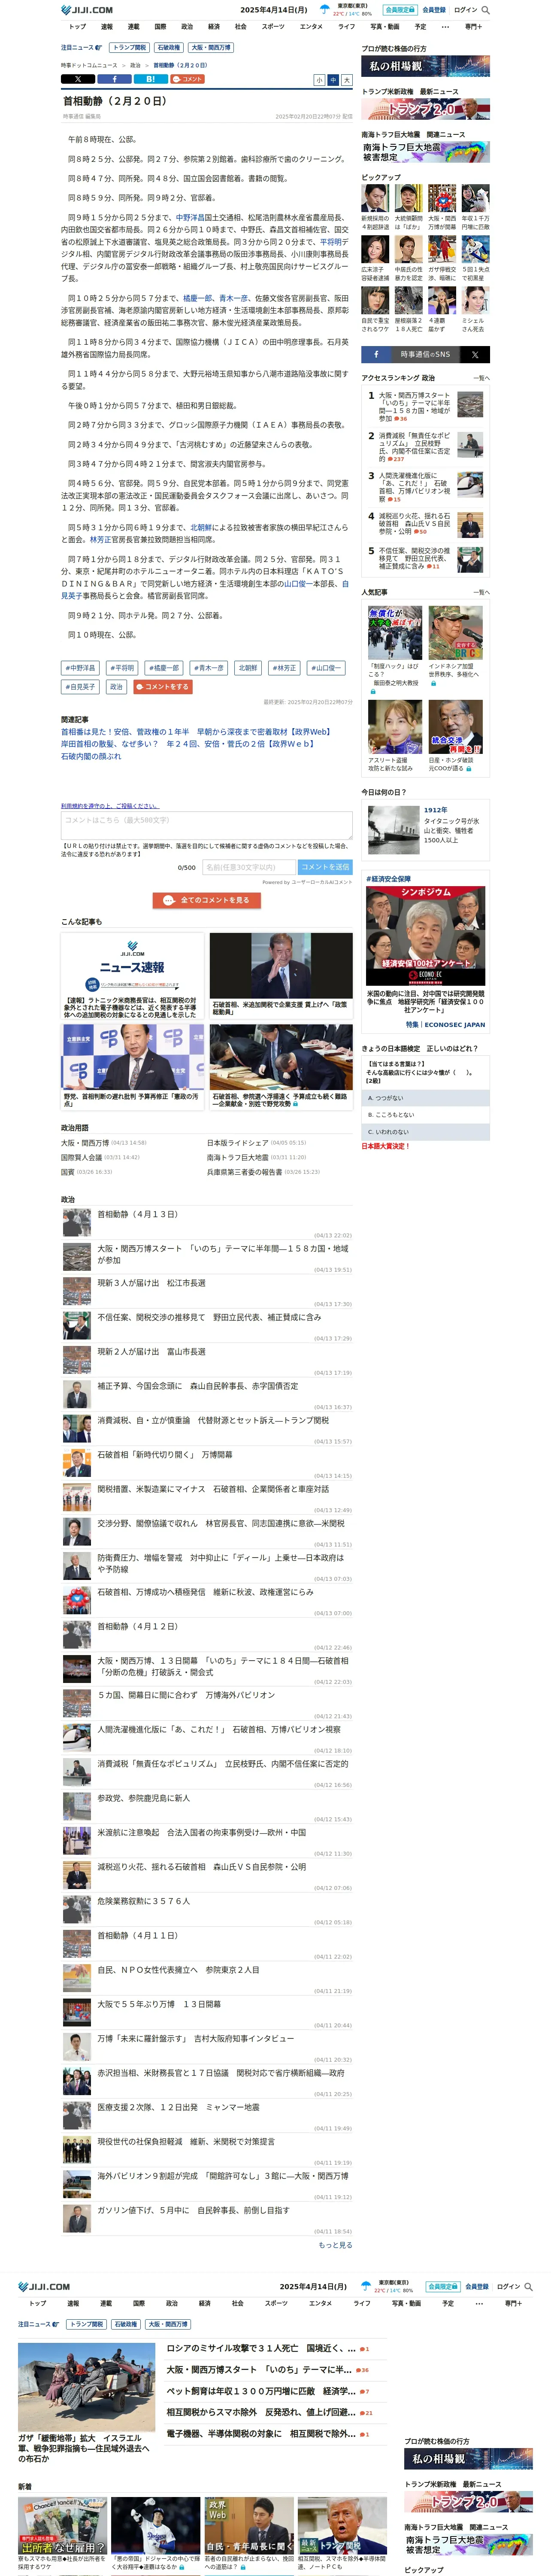Share article on X below breadcrumb
This screenshot has height=2576, width=551.
tap(78, 79)
